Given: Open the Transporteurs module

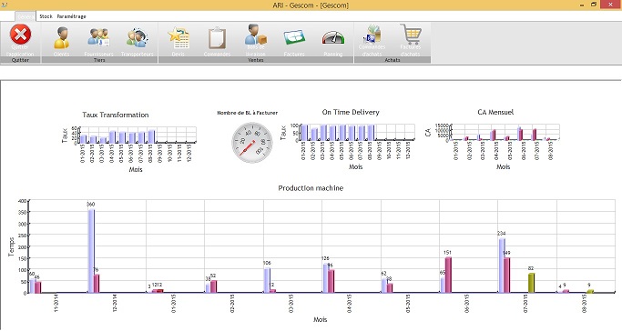Looking at the screenshot, I should [138, 40].
